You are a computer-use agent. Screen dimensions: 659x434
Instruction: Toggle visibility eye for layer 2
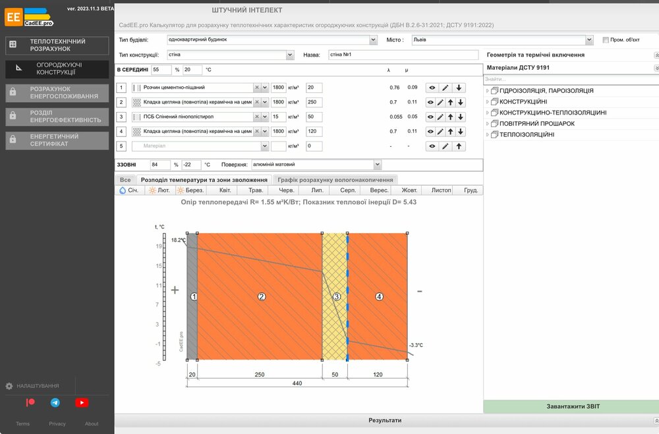click(432, 102)
